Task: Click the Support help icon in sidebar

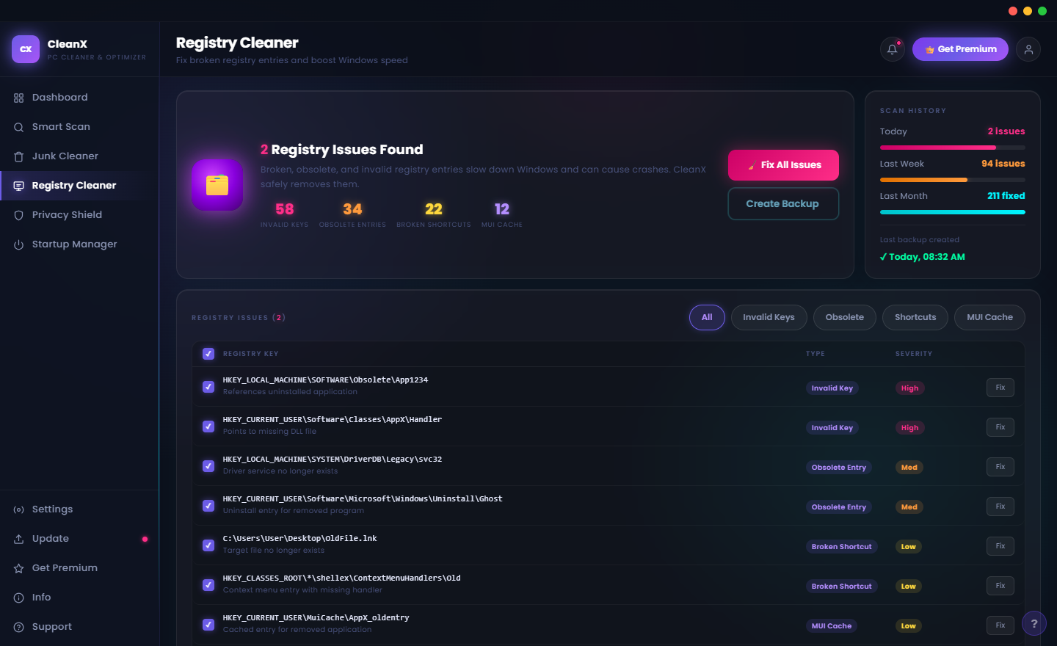Action: [x=19, y=627]
